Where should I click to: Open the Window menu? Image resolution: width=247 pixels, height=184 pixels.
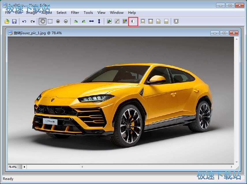(117, 13)
